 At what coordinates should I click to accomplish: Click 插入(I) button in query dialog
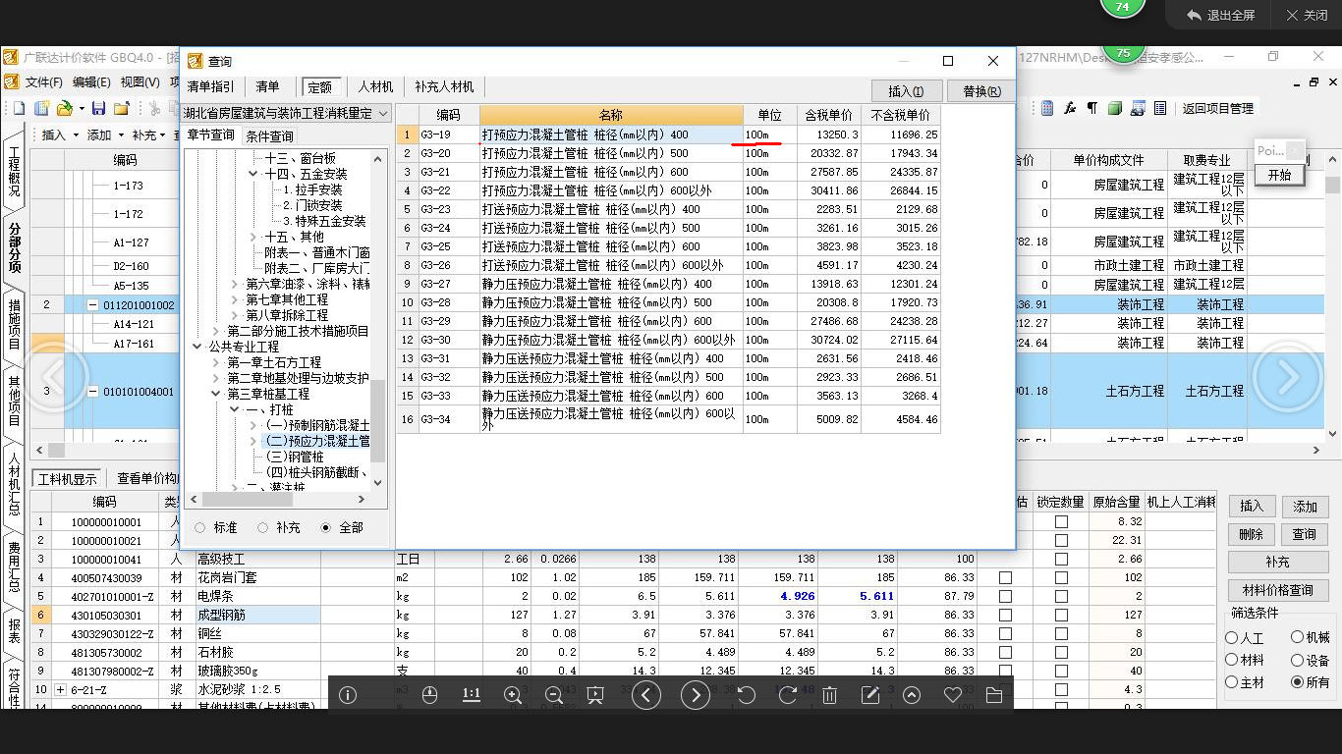pos(907,91)
